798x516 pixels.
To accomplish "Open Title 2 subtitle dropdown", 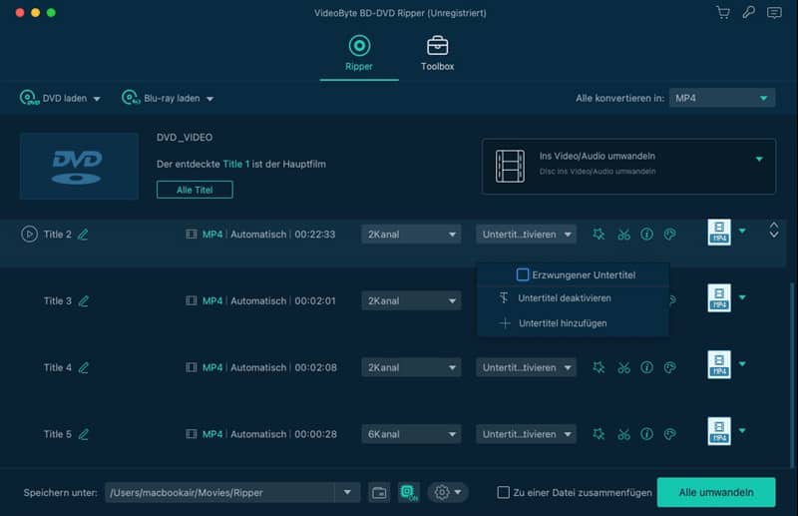I will tap(527, 235).
